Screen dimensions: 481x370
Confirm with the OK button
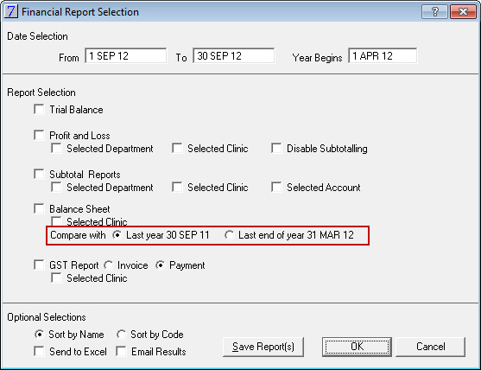[357, 347]
